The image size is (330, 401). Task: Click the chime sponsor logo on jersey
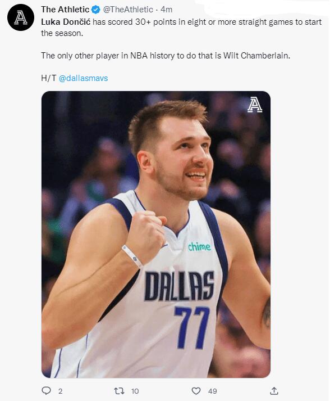click(x=199, y=246)
